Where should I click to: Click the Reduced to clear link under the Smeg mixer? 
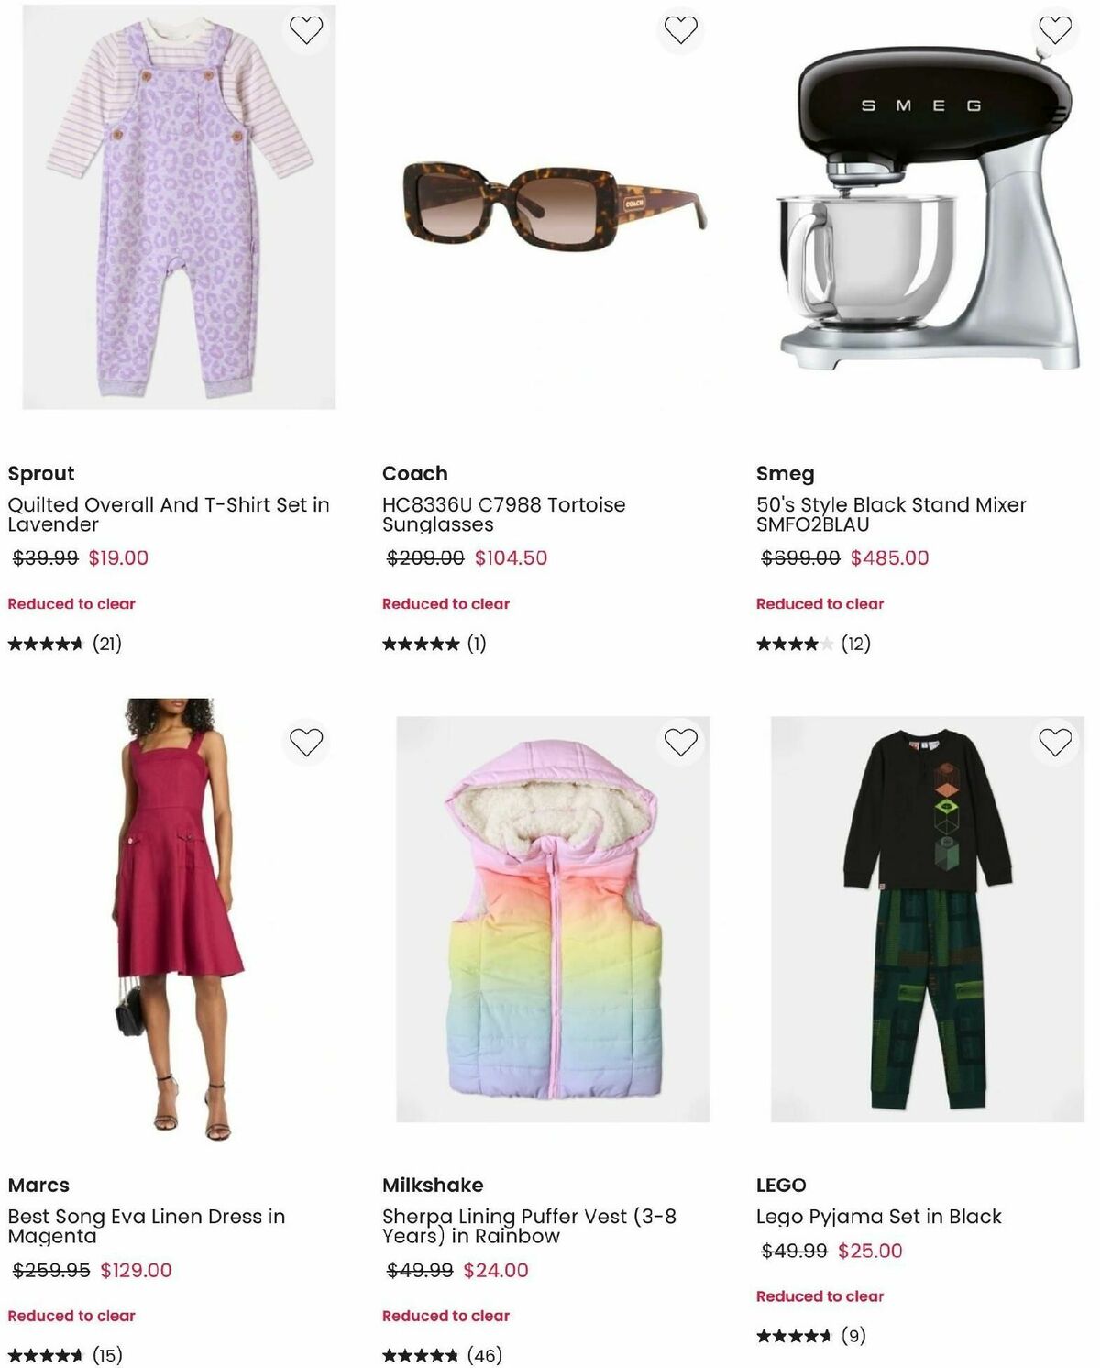coord(819,604)
